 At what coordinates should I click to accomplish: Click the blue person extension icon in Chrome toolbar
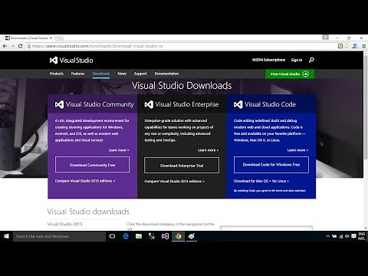coord(355,46)
